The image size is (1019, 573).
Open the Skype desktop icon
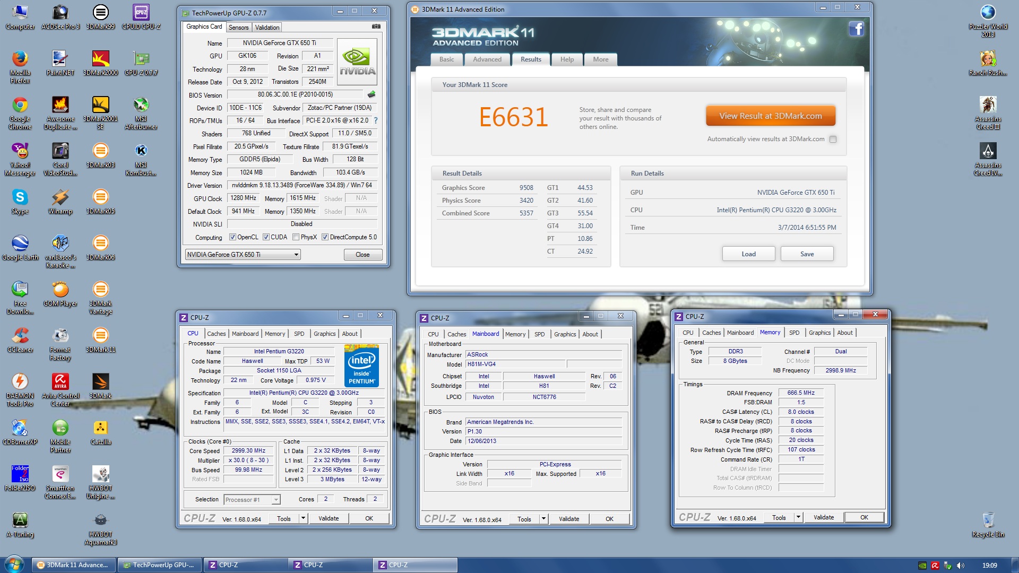[x=20, y=201]
